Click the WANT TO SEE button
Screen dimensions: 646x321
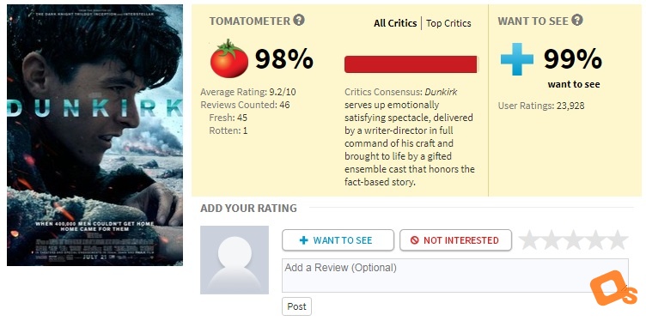[x=338, y=240]
